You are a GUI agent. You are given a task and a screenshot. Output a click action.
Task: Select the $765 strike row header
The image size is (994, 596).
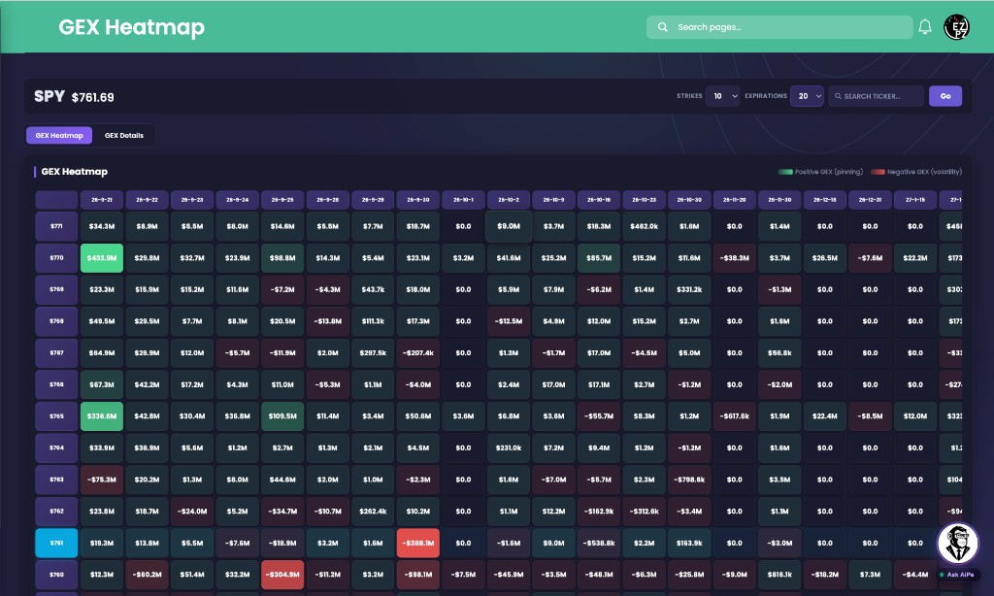pyautogui.click(x=56, y=416)
